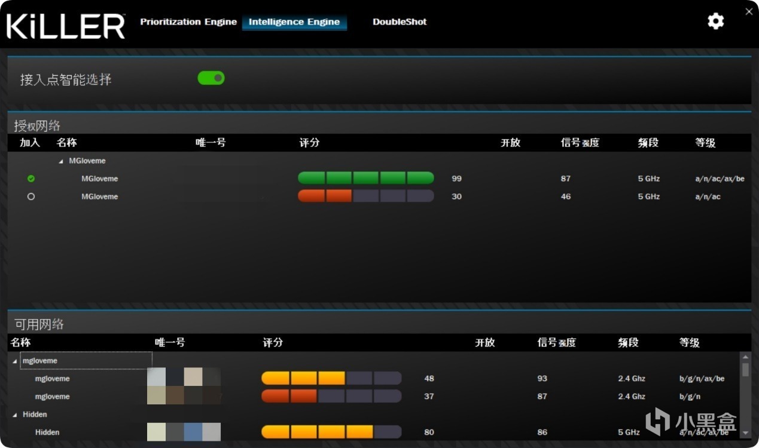Click the green rating bar scored 99
The height and width of the screenshot is (448, 759).
(x=365, y=178)
